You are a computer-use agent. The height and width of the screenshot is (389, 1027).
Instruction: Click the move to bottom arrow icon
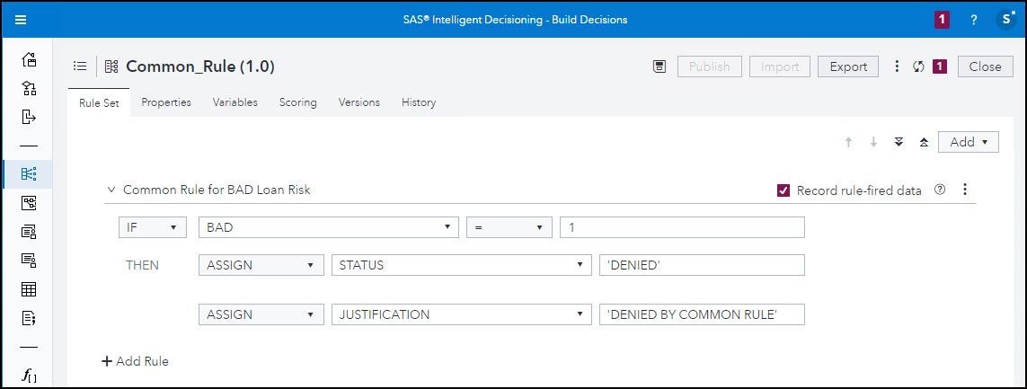point(899,142)
